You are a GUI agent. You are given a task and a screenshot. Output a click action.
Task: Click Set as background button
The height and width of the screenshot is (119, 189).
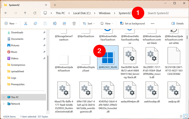click(x=132, y=23)
